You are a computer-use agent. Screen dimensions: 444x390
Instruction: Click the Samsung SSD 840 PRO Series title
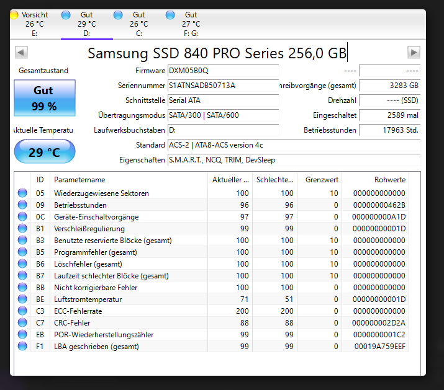click(x=217, y=53)
